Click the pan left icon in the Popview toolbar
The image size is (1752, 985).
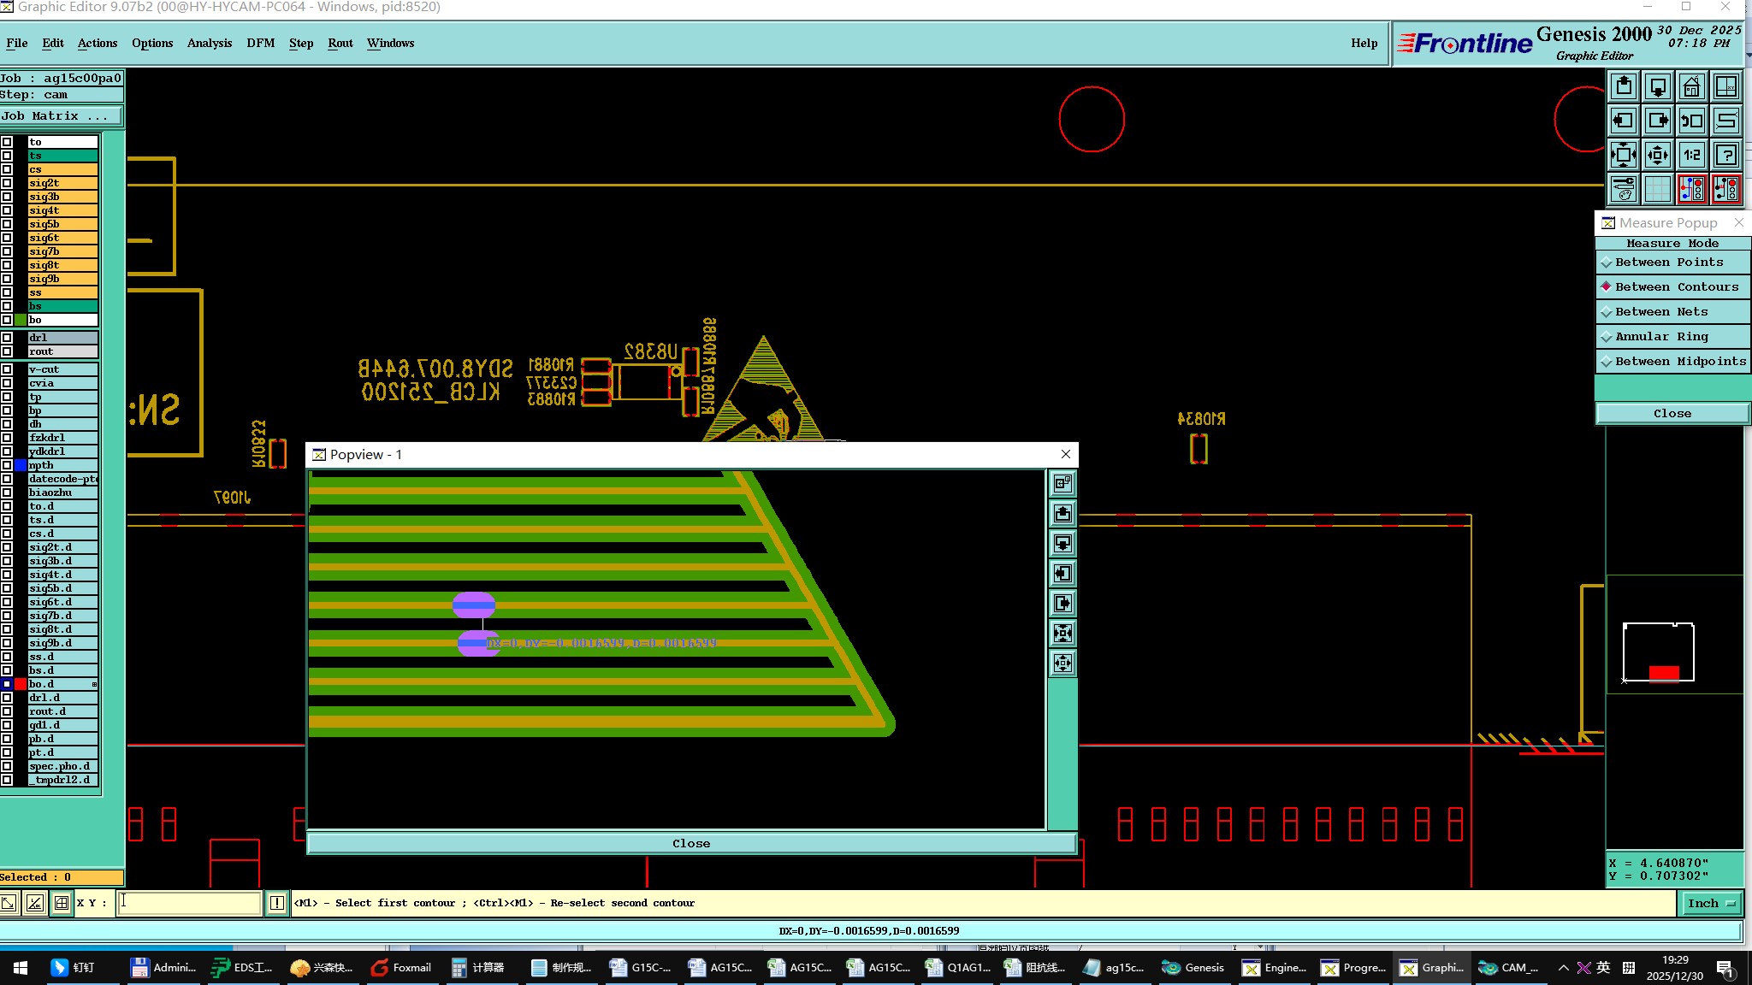click(x=1062, y=574)
